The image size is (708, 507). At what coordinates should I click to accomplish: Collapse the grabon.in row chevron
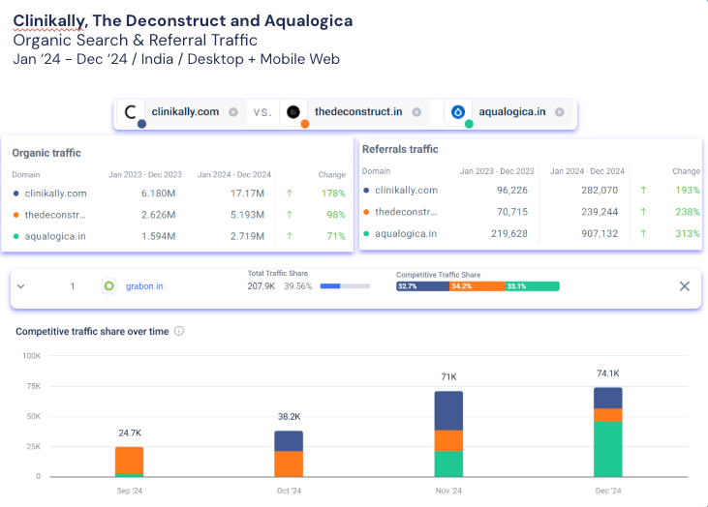point(20,286)
